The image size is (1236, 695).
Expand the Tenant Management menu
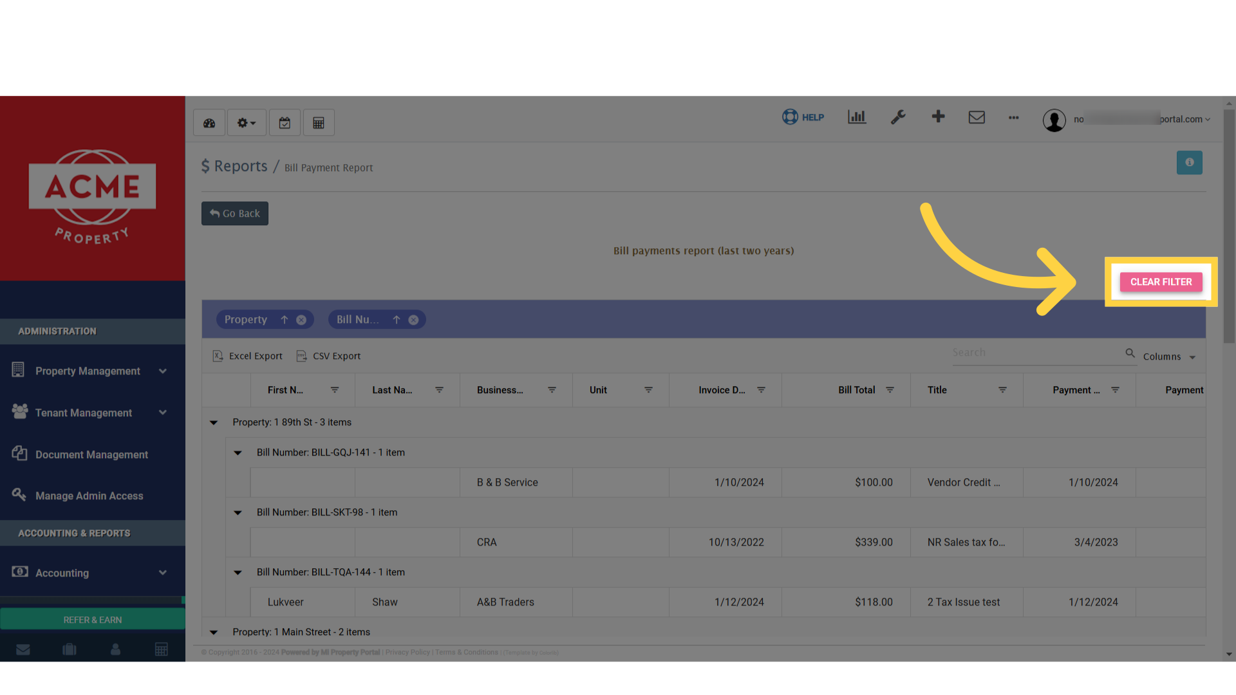(x=92, y=412)
